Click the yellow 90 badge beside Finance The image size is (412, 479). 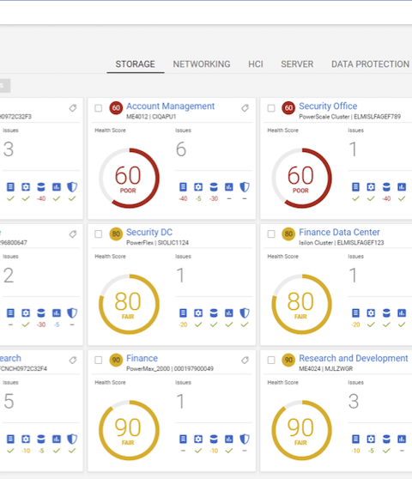[116, 360]
